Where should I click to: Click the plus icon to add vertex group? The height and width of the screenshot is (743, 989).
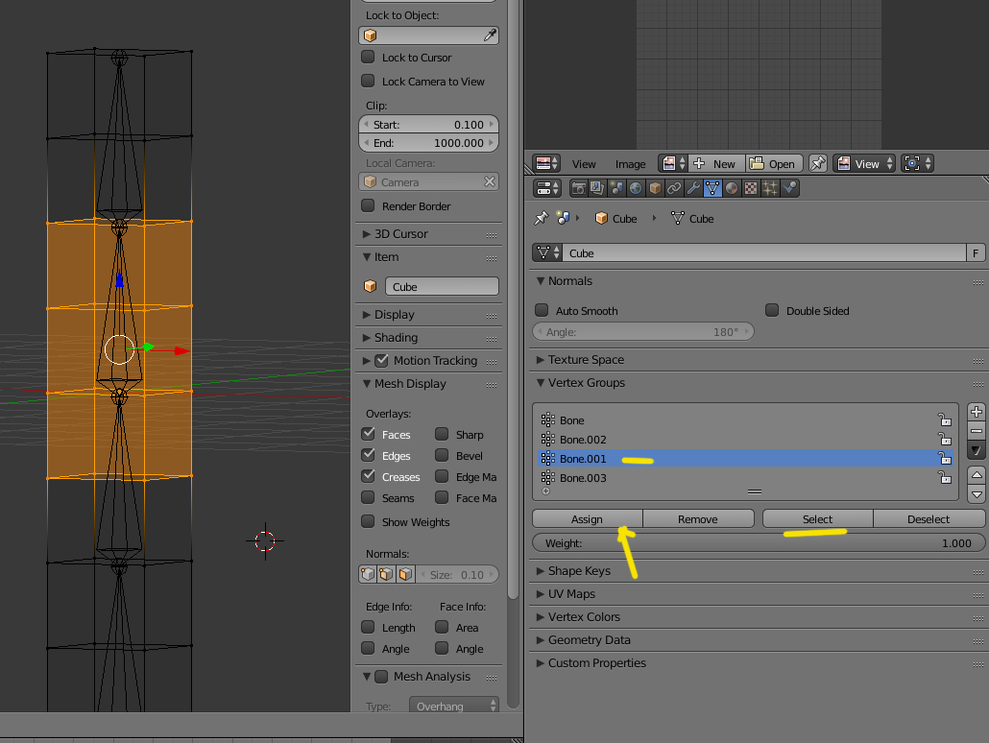(x=977, y=413)
